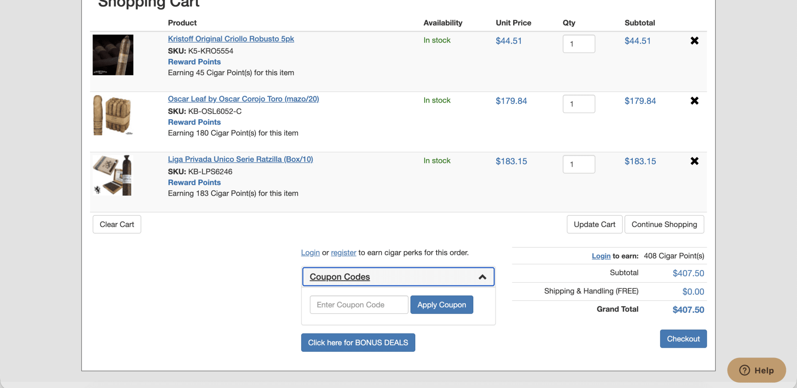Remove Oscar Leaf Corojo Toro from cart
This screenshot has width=797, height=388.
click(x=694, y=101)
